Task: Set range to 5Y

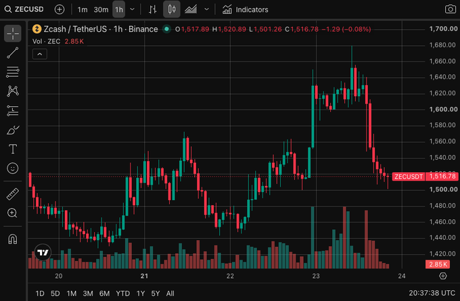Action: click(155, 294)
